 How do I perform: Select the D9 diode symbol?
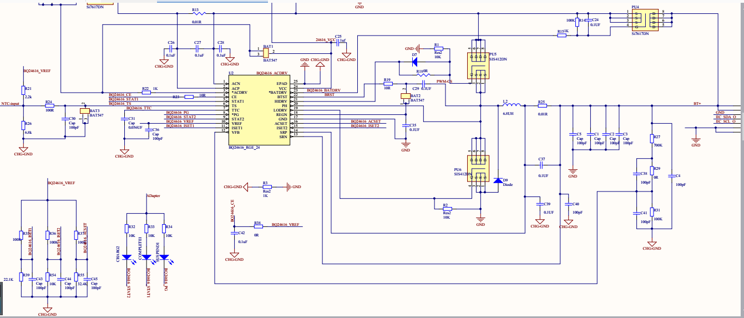coord(498,180)
